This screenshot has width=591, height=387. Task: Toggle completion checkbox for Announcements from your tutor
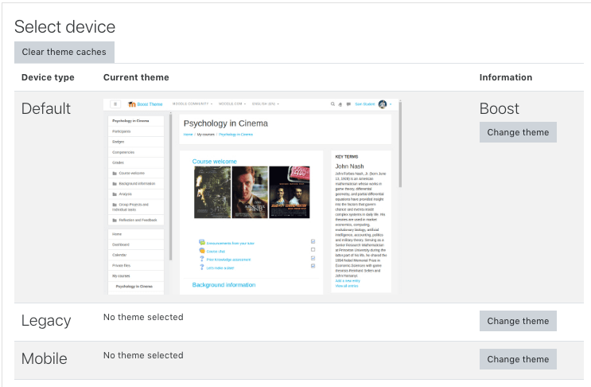click(313, 242)
